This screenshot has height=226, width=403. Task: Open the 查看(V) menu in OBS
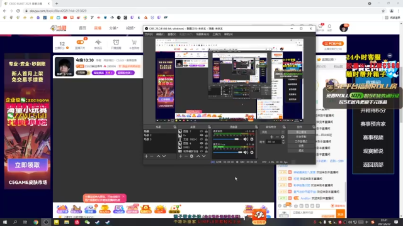172,34
